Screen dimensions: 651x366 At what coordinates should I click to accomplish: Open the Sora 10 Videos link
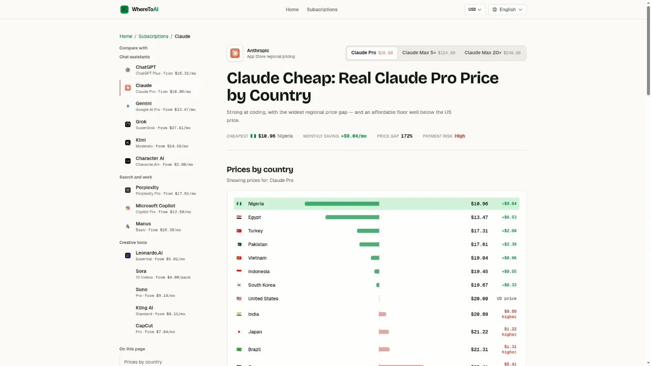[160, 274]
